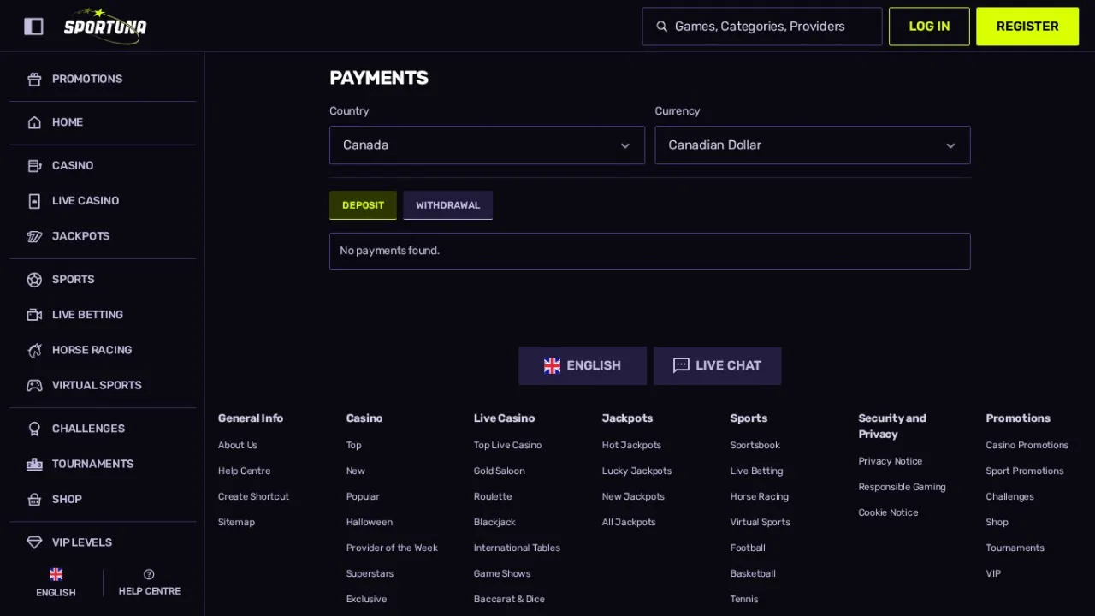The image size is (1095, 616).
Task: Click the Promotions gift icon in sidebar
Action: [34, 79]
